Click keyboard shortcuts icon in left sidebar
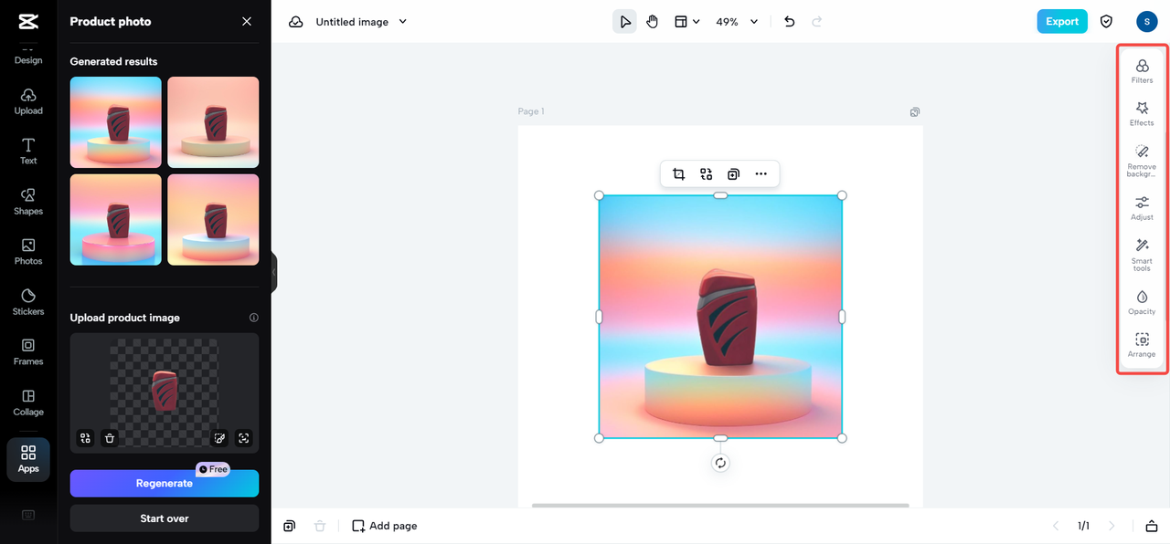Screen dimensions: 1170x544 click(28, 516)
